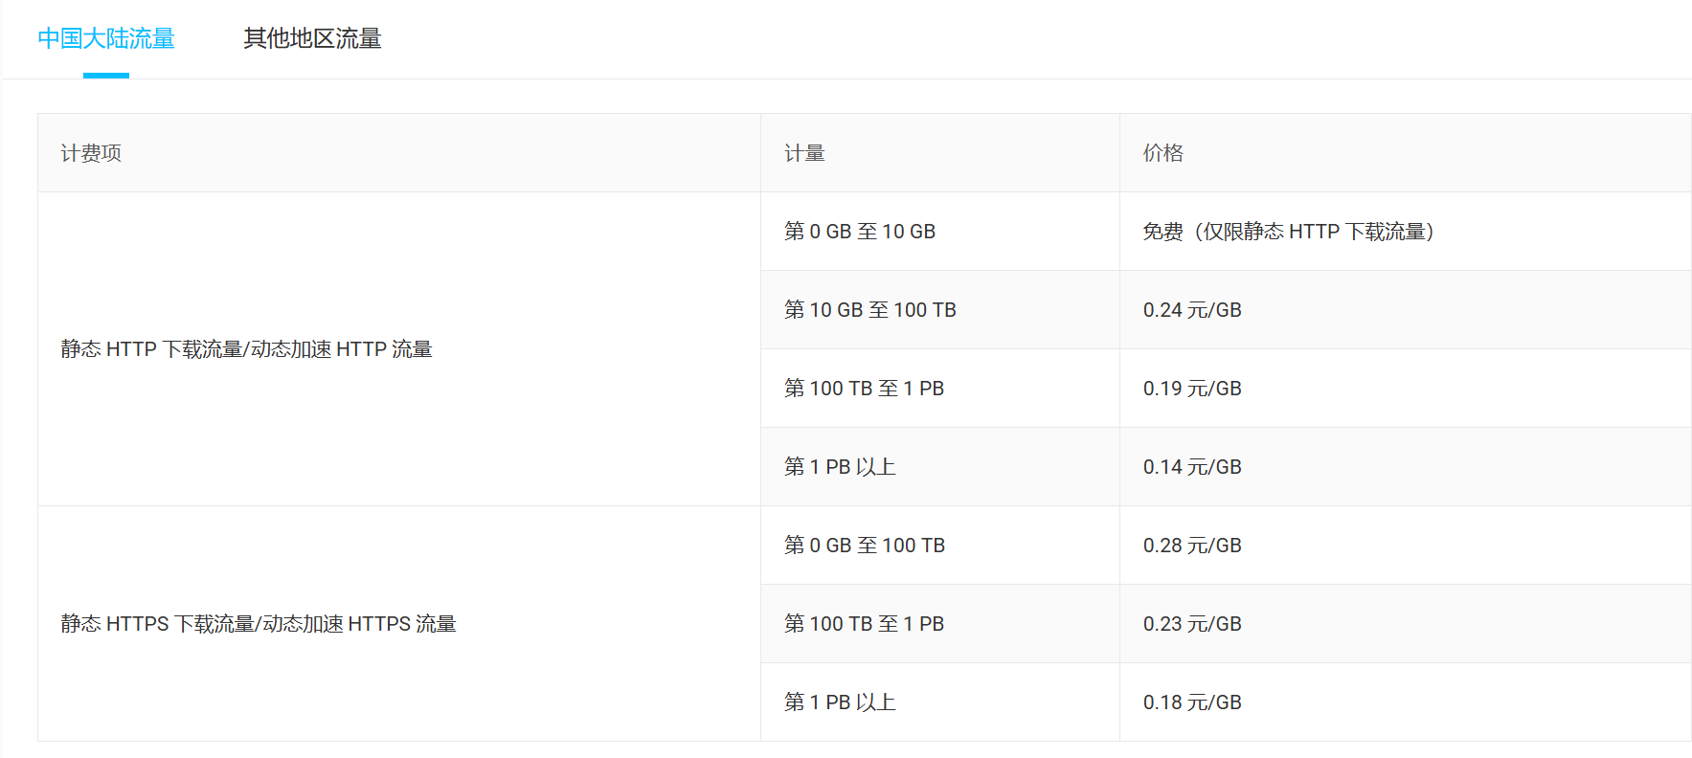
Task: Click the 0.23 元/GB price cell
Action: click(x=1191, y=624)
